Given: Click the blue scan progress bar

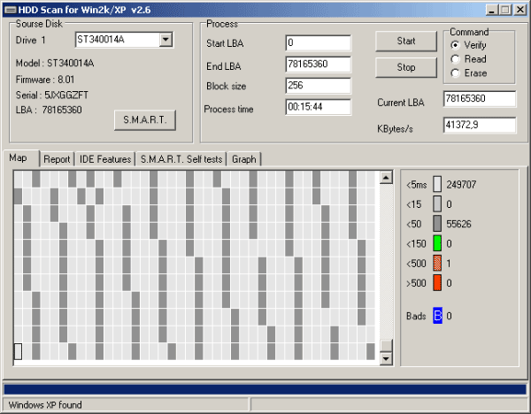Looking at the screenshot, I should (265, 389).
